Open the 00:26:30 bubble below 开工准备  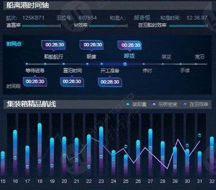[110, 82]
